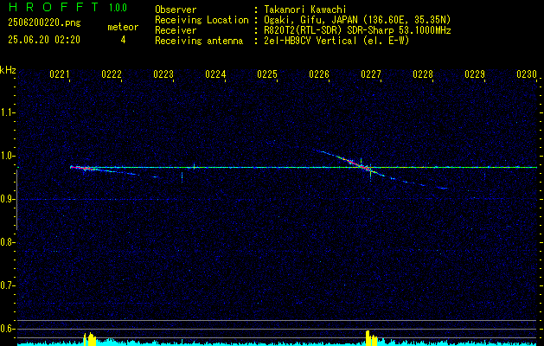
Task: Click the Observer label
Action: point(176,10)
